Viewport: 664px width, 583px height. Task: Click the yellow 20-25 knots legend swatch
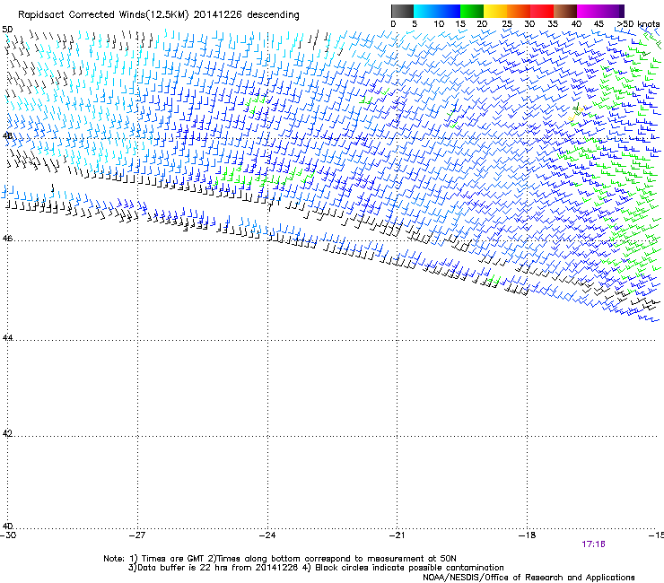coord(495,11)
